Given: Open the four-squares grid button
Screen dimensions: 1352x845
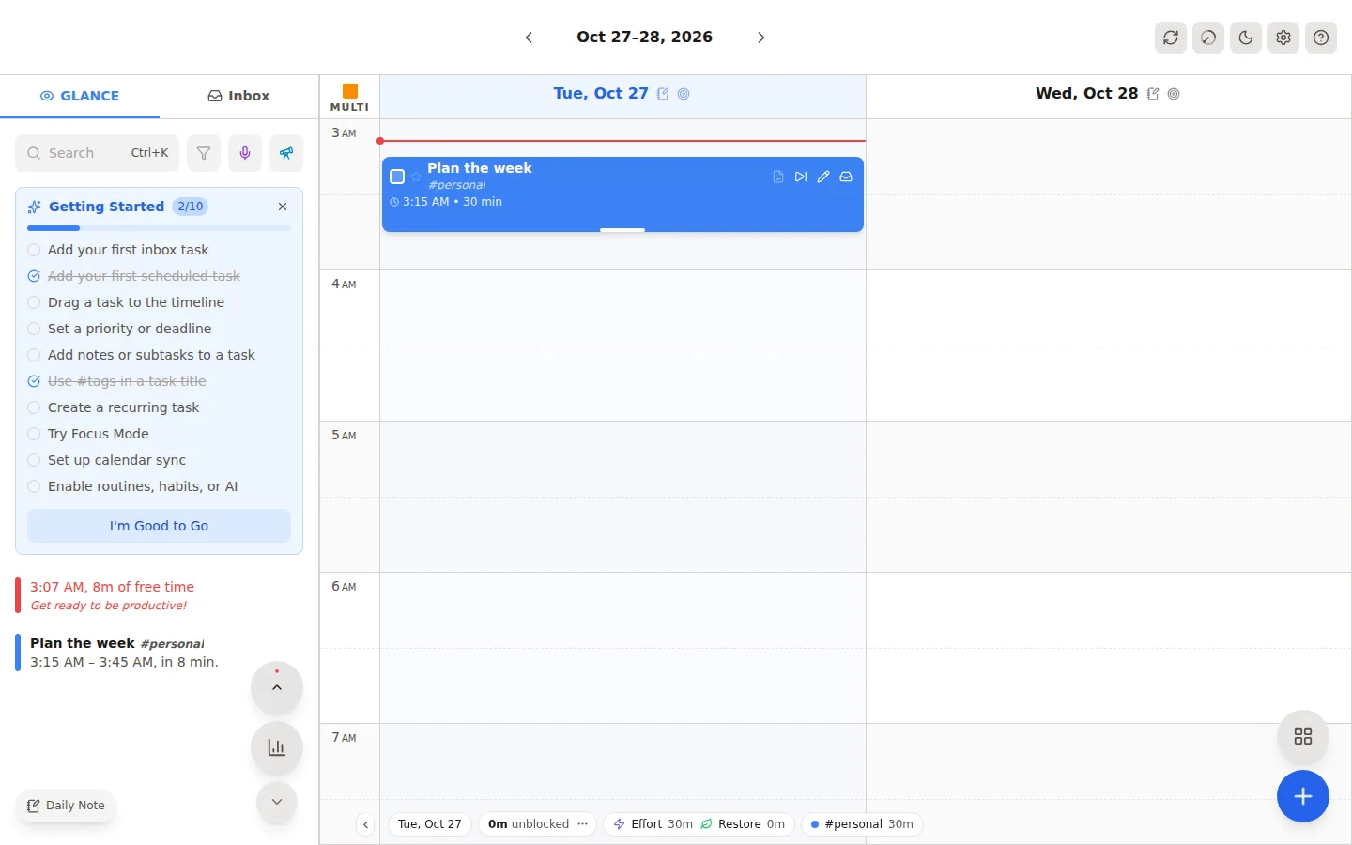Looking at the screenshot, I should 1303,736.
